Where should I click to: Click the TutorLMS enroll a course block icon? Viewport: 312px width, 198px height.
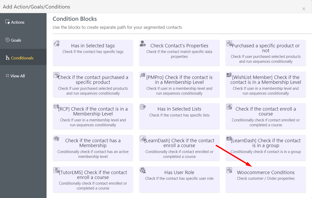point(57,170)
